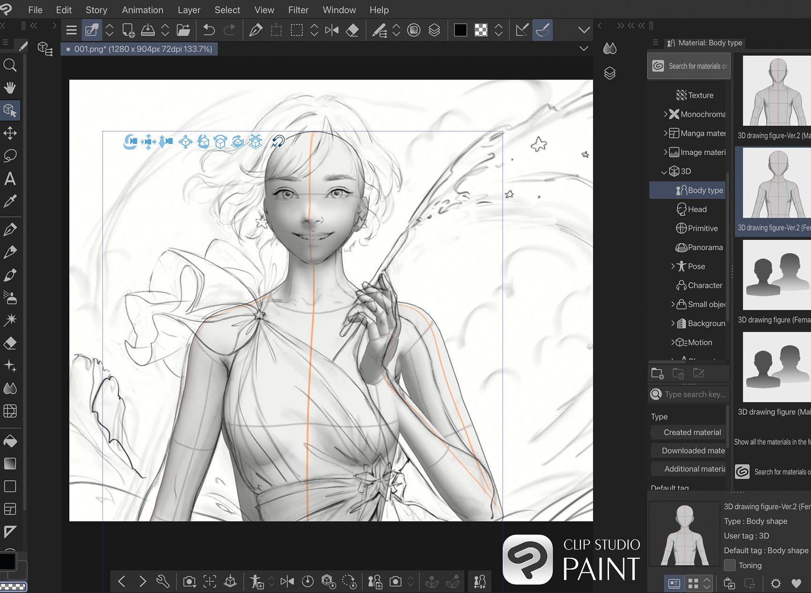
Task: Click the Search for materials button
Action: coord(689,66)
